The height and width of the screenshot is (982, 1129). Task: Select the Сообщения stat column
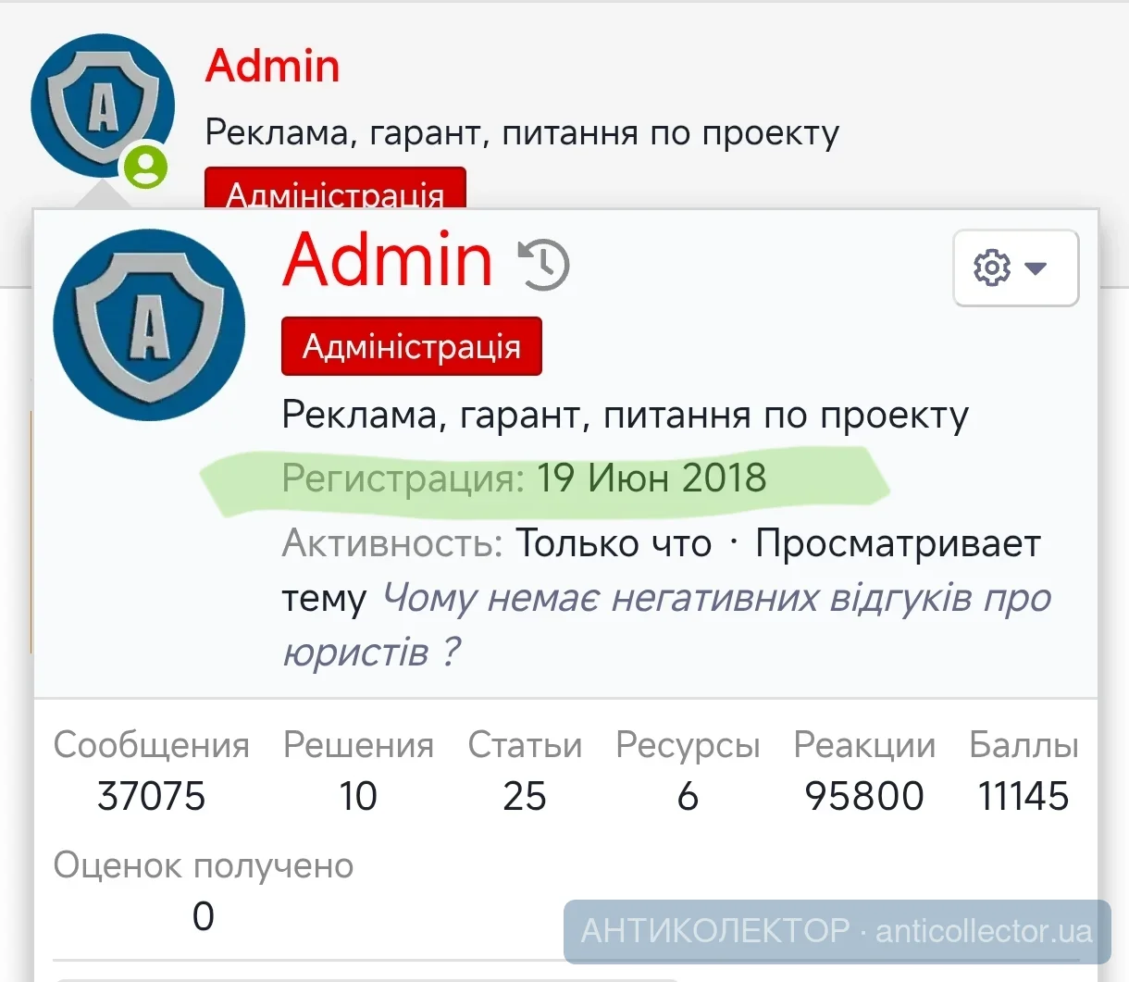click(151, 745)
